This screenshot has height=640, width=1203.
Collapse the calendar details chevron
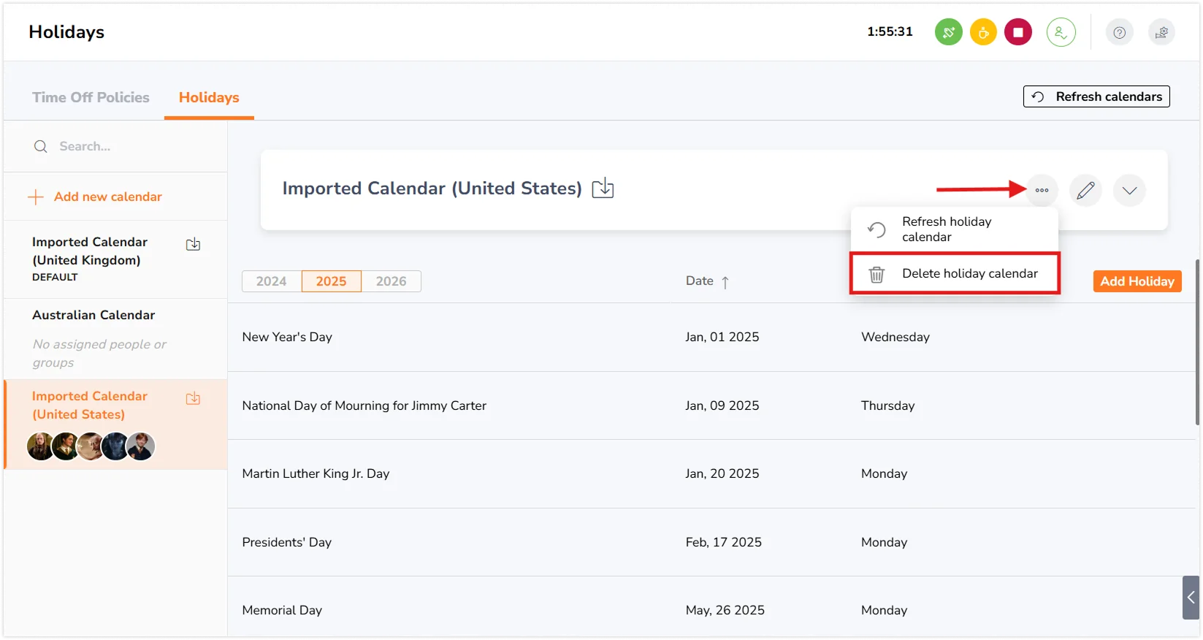pos(1129,191)
